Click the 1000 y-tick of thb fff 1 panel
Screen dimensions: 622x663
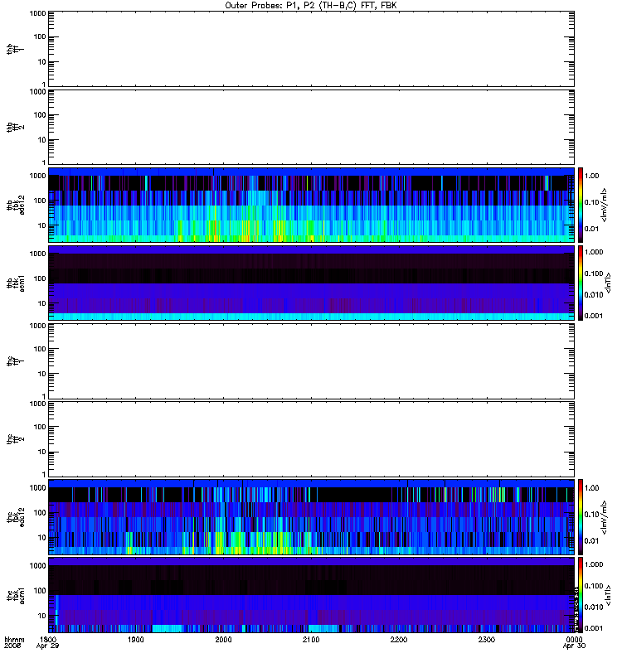point(37,13)
